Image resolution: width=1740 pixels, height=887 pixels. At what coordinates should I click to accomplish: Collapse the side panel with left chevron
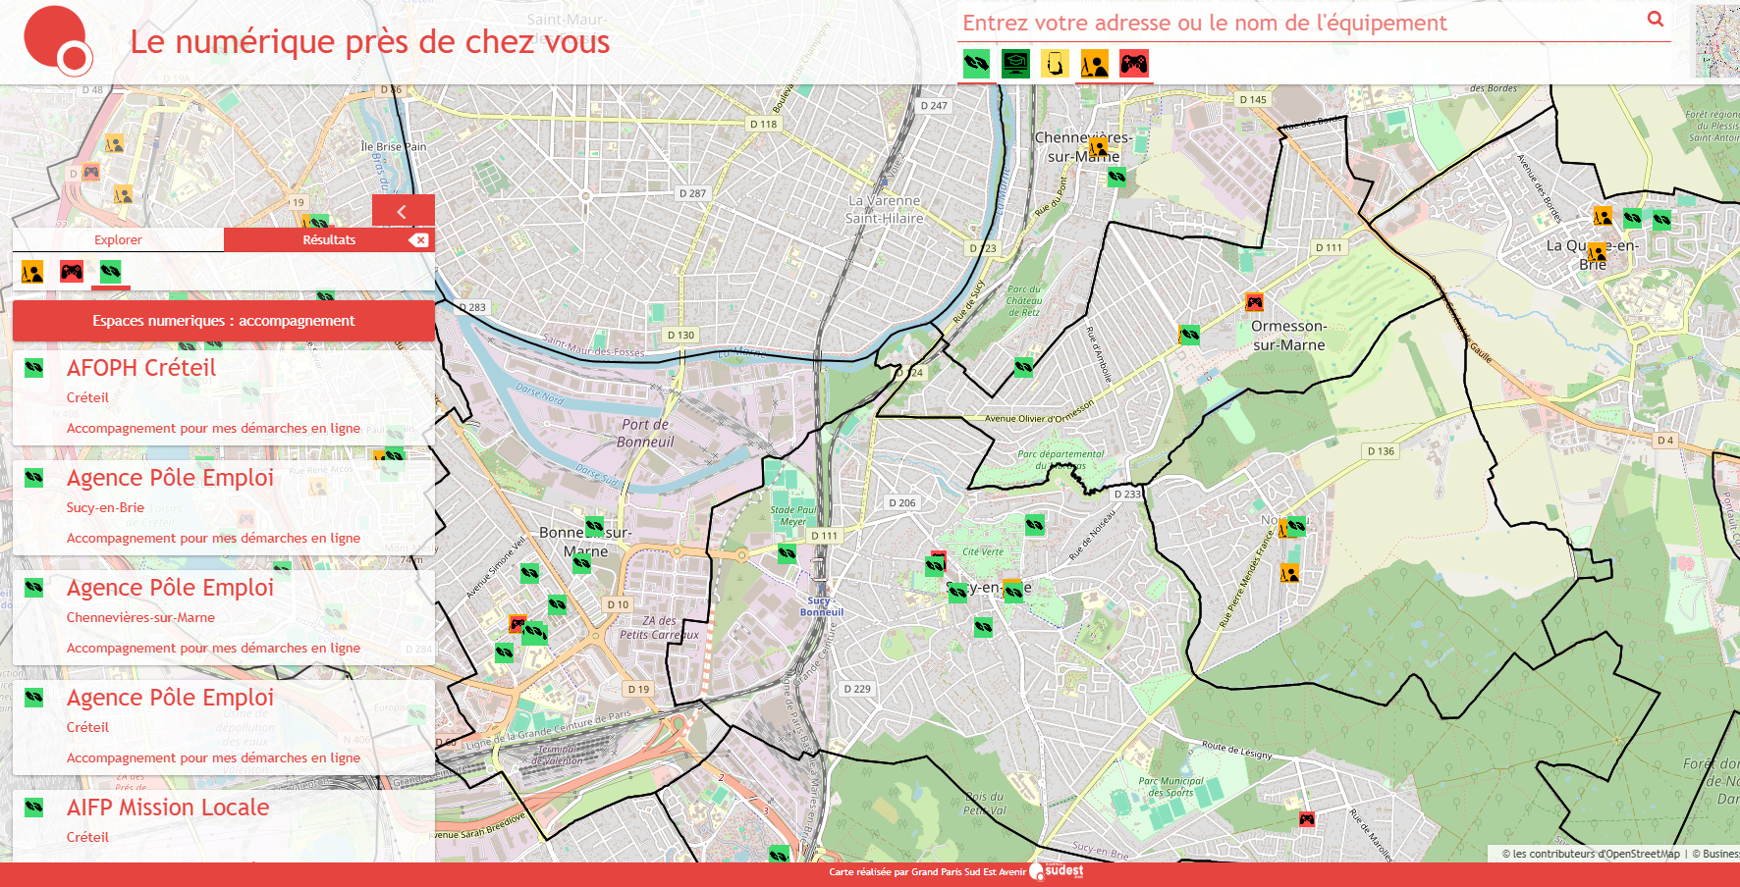tap(403, 211)
